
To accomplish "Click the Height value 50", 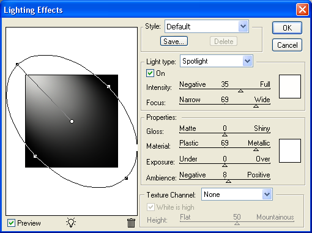I will pyautogui.click(x=237, y=217).
